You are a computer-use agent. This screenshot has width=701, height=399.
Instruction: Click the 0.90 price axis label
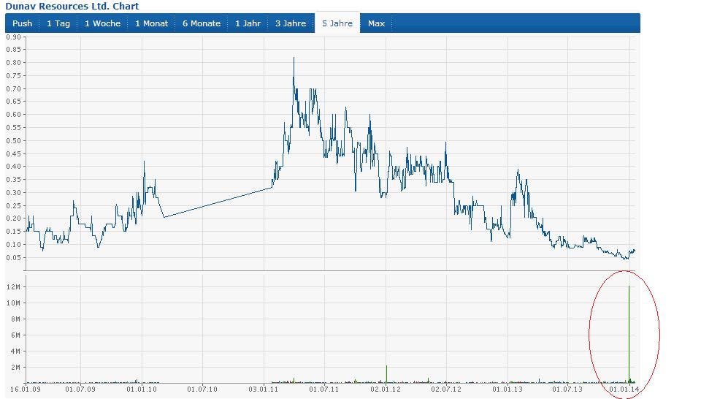tap(15, 37)
